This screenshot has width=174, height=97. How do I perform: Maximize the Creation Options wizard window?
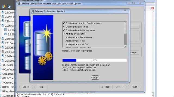point(133,3)
